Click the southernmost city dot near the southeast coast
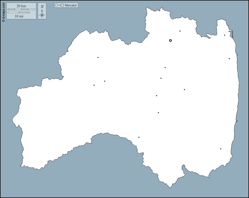Image resolution: width=249 pixels, height=198 pixels. (x=221, y=149)
